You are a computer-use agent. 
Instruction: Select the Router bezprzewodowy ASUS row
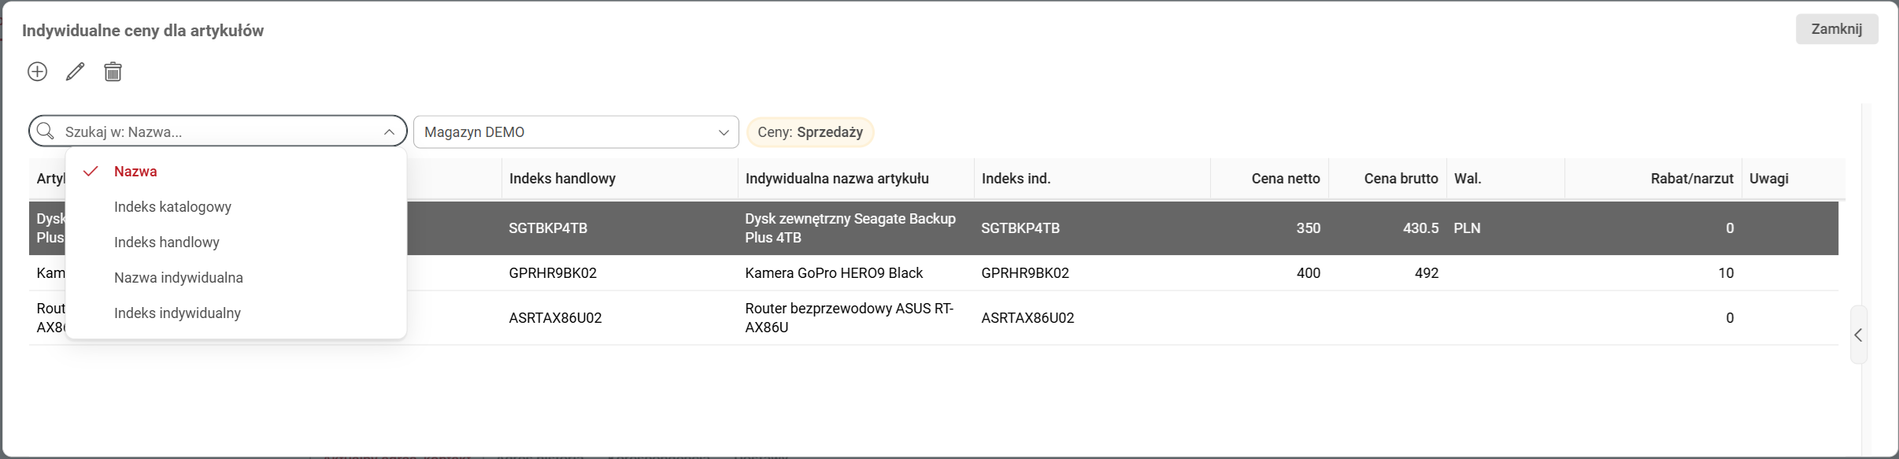(x=849, y=318)
